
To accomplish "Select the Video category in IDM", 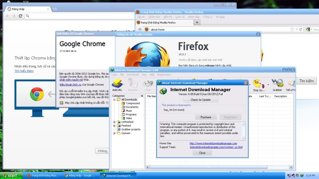I will [127, 118].
